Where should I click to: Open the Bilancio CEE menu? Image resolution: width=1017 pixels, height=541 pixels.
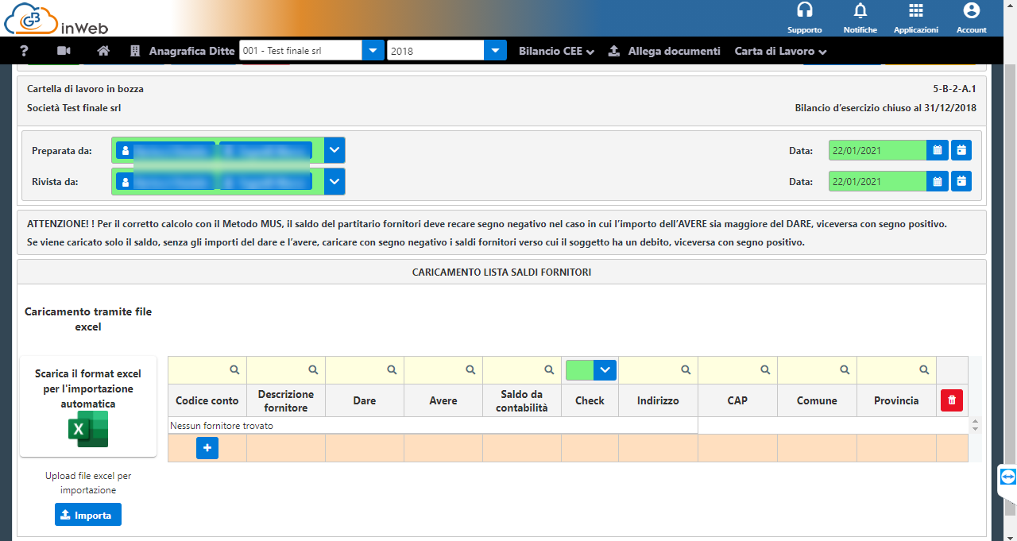[556, 51]
